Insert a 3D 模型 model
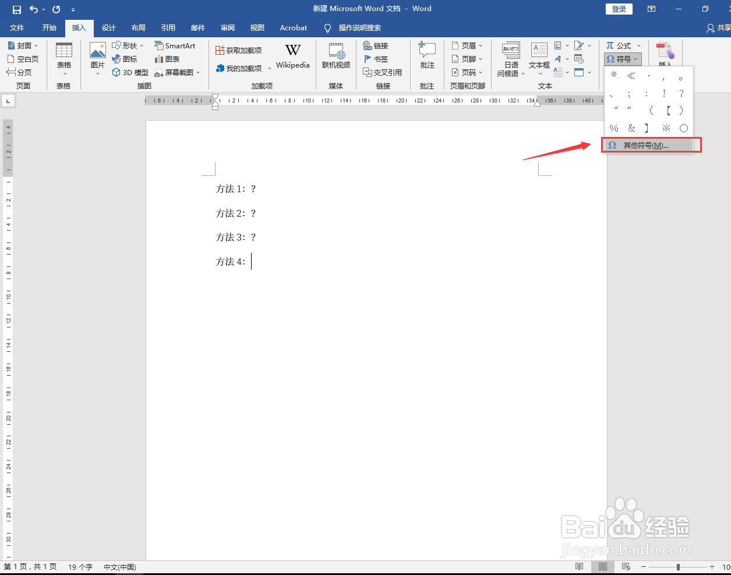This screenshot has width=731, height=575. pos(130,72)
